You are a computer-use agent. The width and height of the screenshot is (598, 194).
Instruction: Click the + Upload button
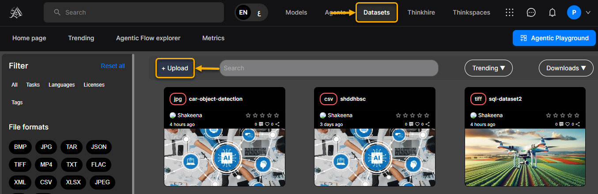pyautogui.click(x=175, y=68)
